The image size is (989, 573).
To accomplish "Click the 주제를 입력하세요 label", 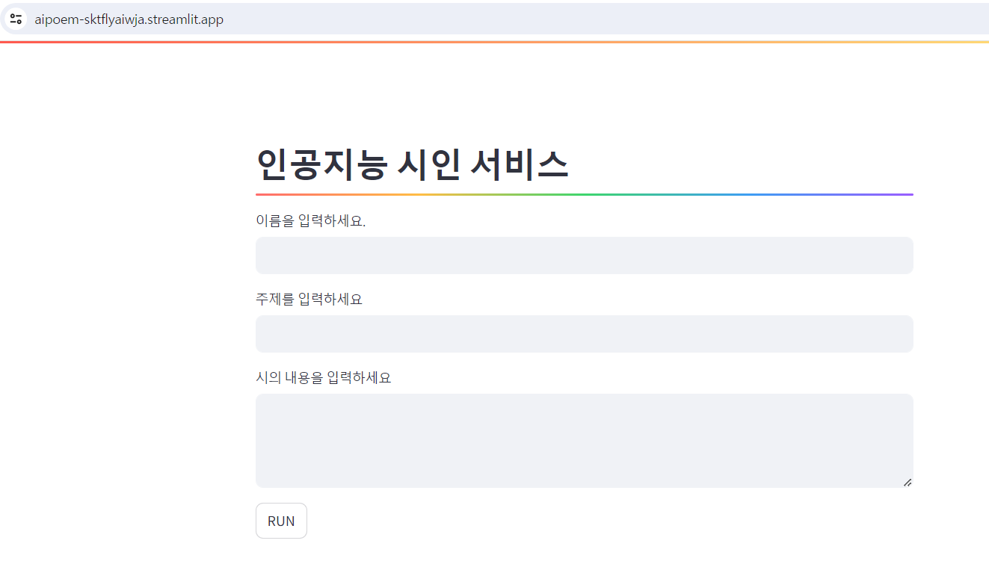I will coord(309,300).
